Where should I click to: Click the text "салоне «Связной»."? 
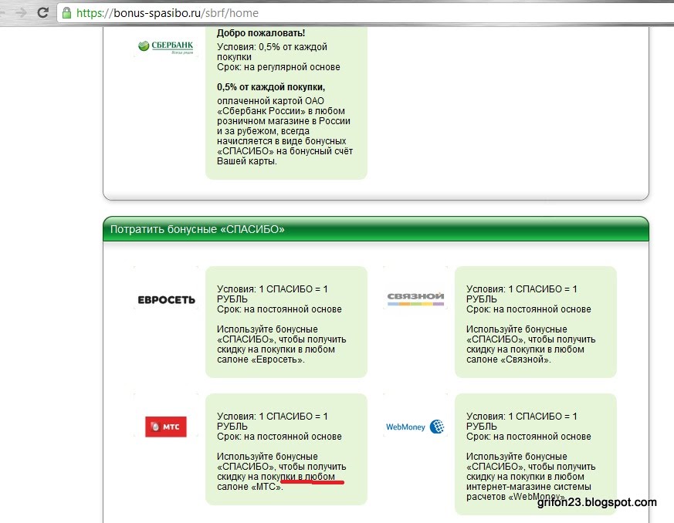[x=509, y=359]
